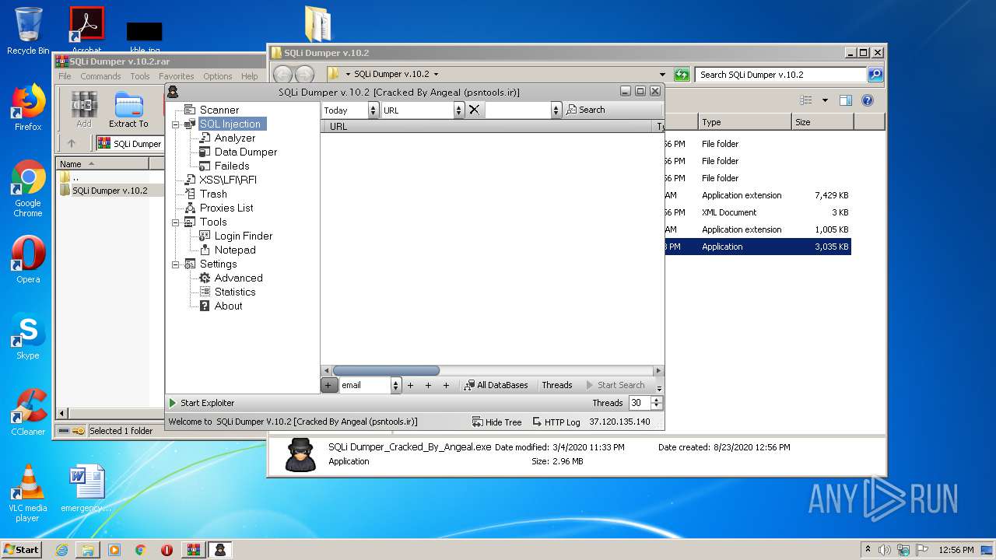
Task: Sort Explorer files by the Type column
Action: coord(744,122)
